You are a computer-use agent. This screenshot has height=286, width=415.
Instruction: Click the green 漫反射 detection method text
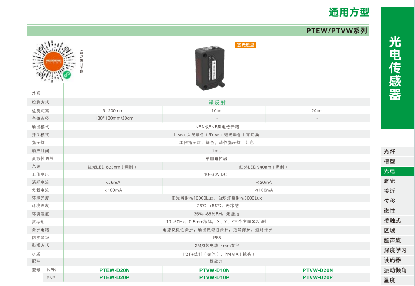coord(217,103)
